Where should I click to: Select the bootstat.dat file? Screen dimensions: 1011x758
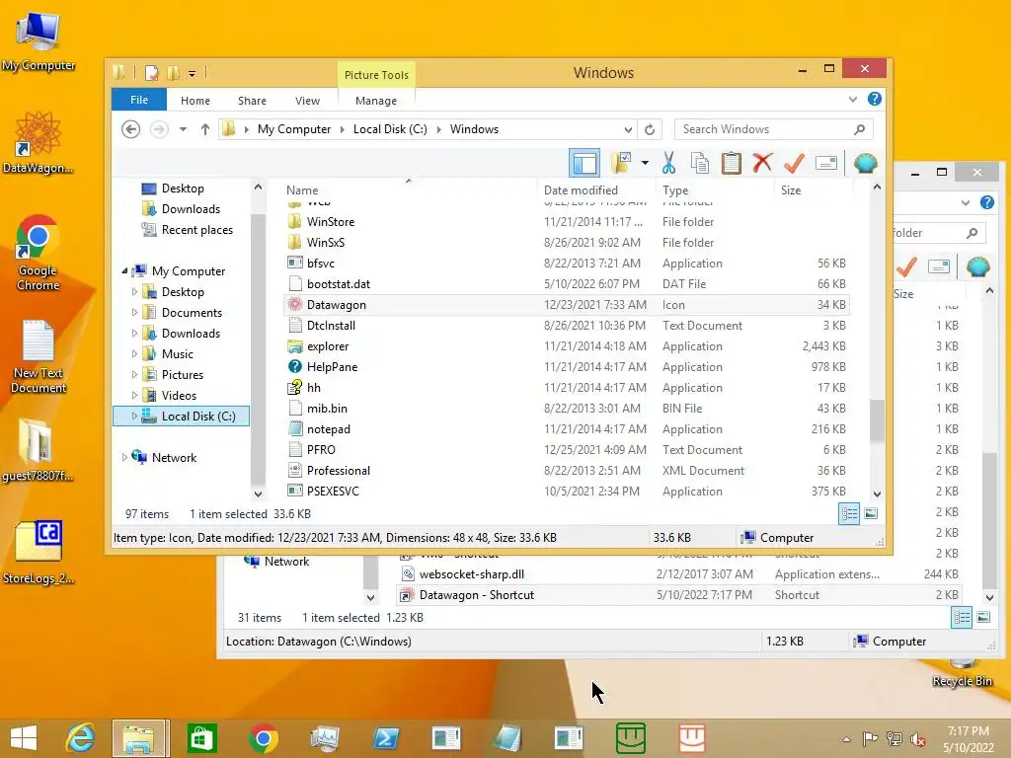[566, 284]
